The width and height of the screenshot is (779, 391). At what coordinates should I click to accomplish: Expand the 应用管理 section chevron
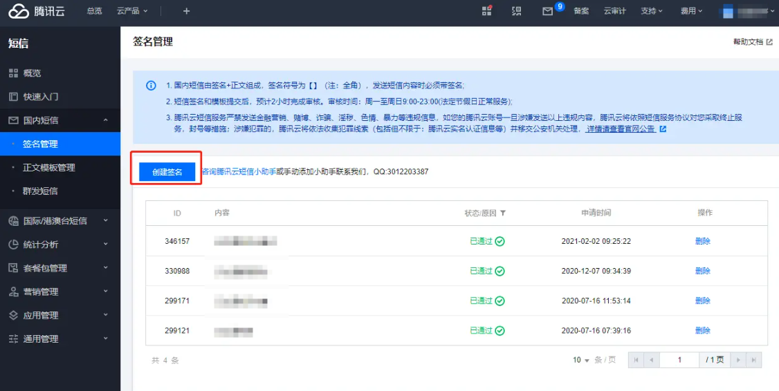(106, 314)
